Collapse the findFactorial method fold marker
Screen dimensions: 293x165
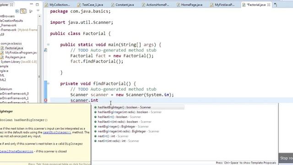(x=48, y=83)
